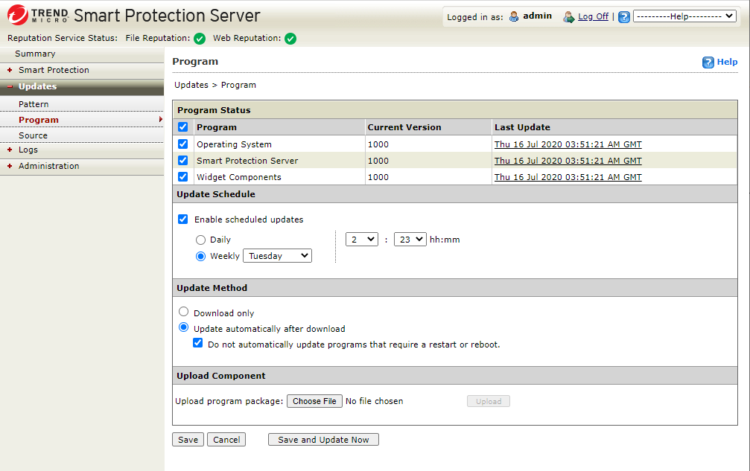Click the Log Off user icon

(x=569, y=16)
